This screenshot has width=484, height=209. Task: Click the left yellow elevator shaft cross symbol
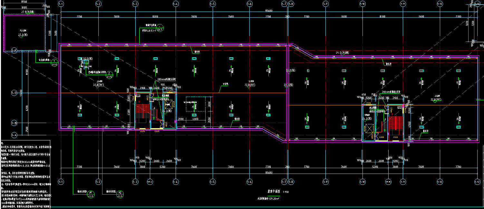tap(169, 105)
